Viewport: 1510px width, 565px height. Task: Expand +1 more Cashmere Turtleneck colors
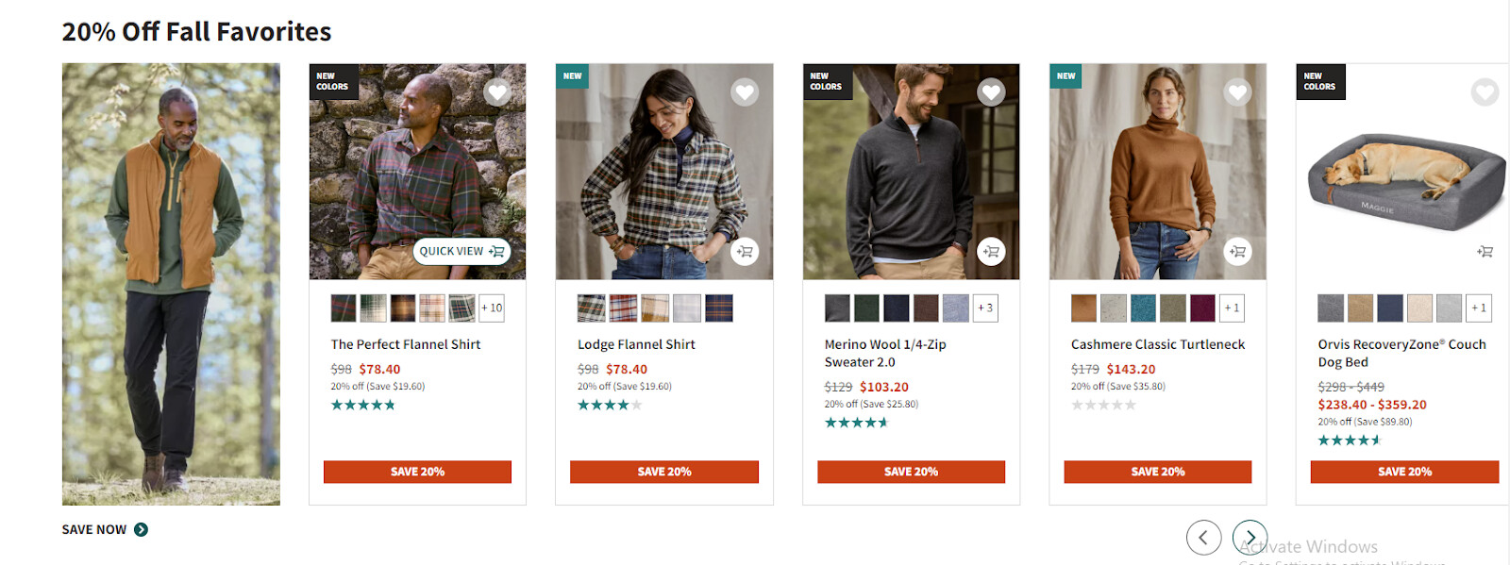[1232, 308]
